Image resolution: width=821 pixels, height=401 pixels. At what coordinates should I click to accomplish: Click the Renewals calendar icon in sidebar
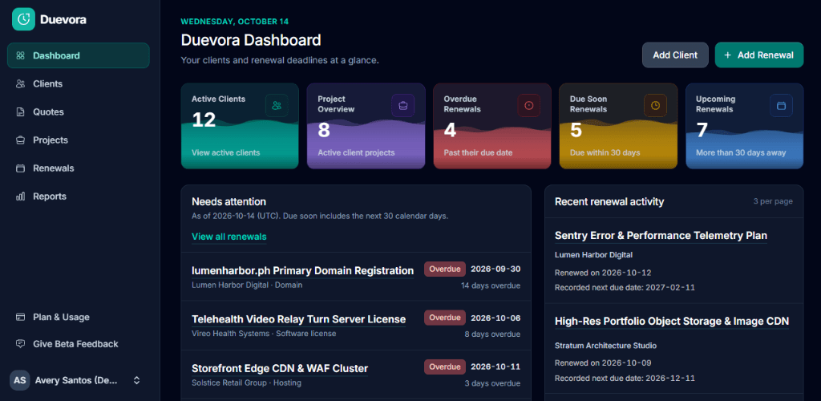(20, 168)
